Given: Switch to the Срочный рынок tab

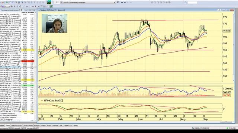Looking at the screenshot, I should pyautogui.click(x=28, y=126).
